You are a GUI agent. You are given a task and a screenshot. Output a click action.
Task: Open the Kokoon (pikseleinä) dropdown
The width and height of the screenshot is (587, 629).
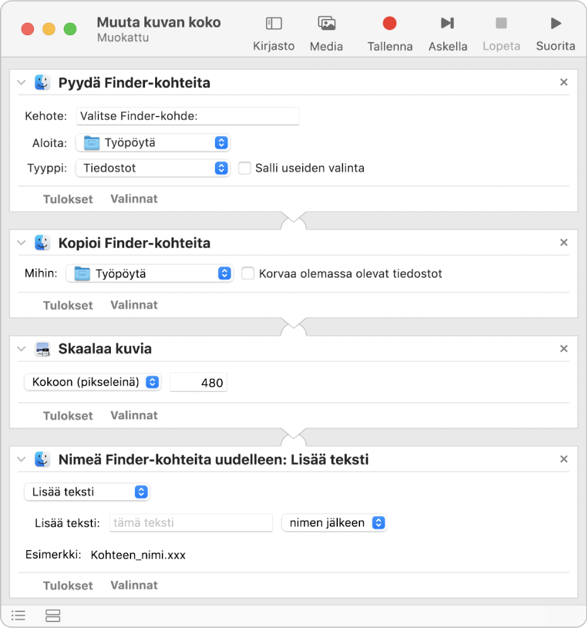92,382
